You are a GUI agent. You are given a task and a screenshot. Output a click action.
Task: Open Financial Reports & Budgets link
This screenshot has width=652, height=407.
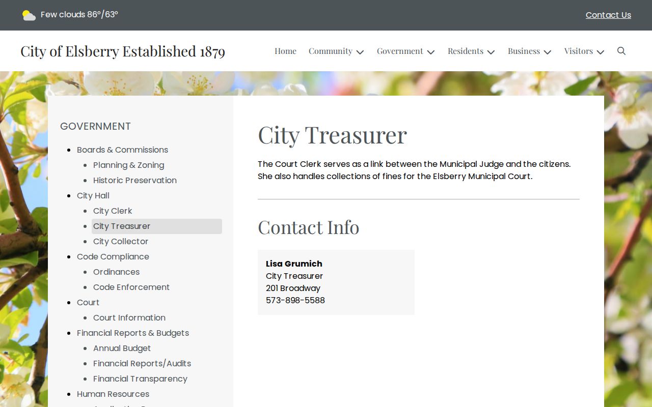(x=133, y=333)
